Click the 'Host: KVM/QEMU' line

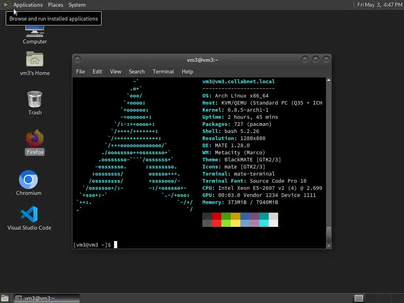point(262,103)
